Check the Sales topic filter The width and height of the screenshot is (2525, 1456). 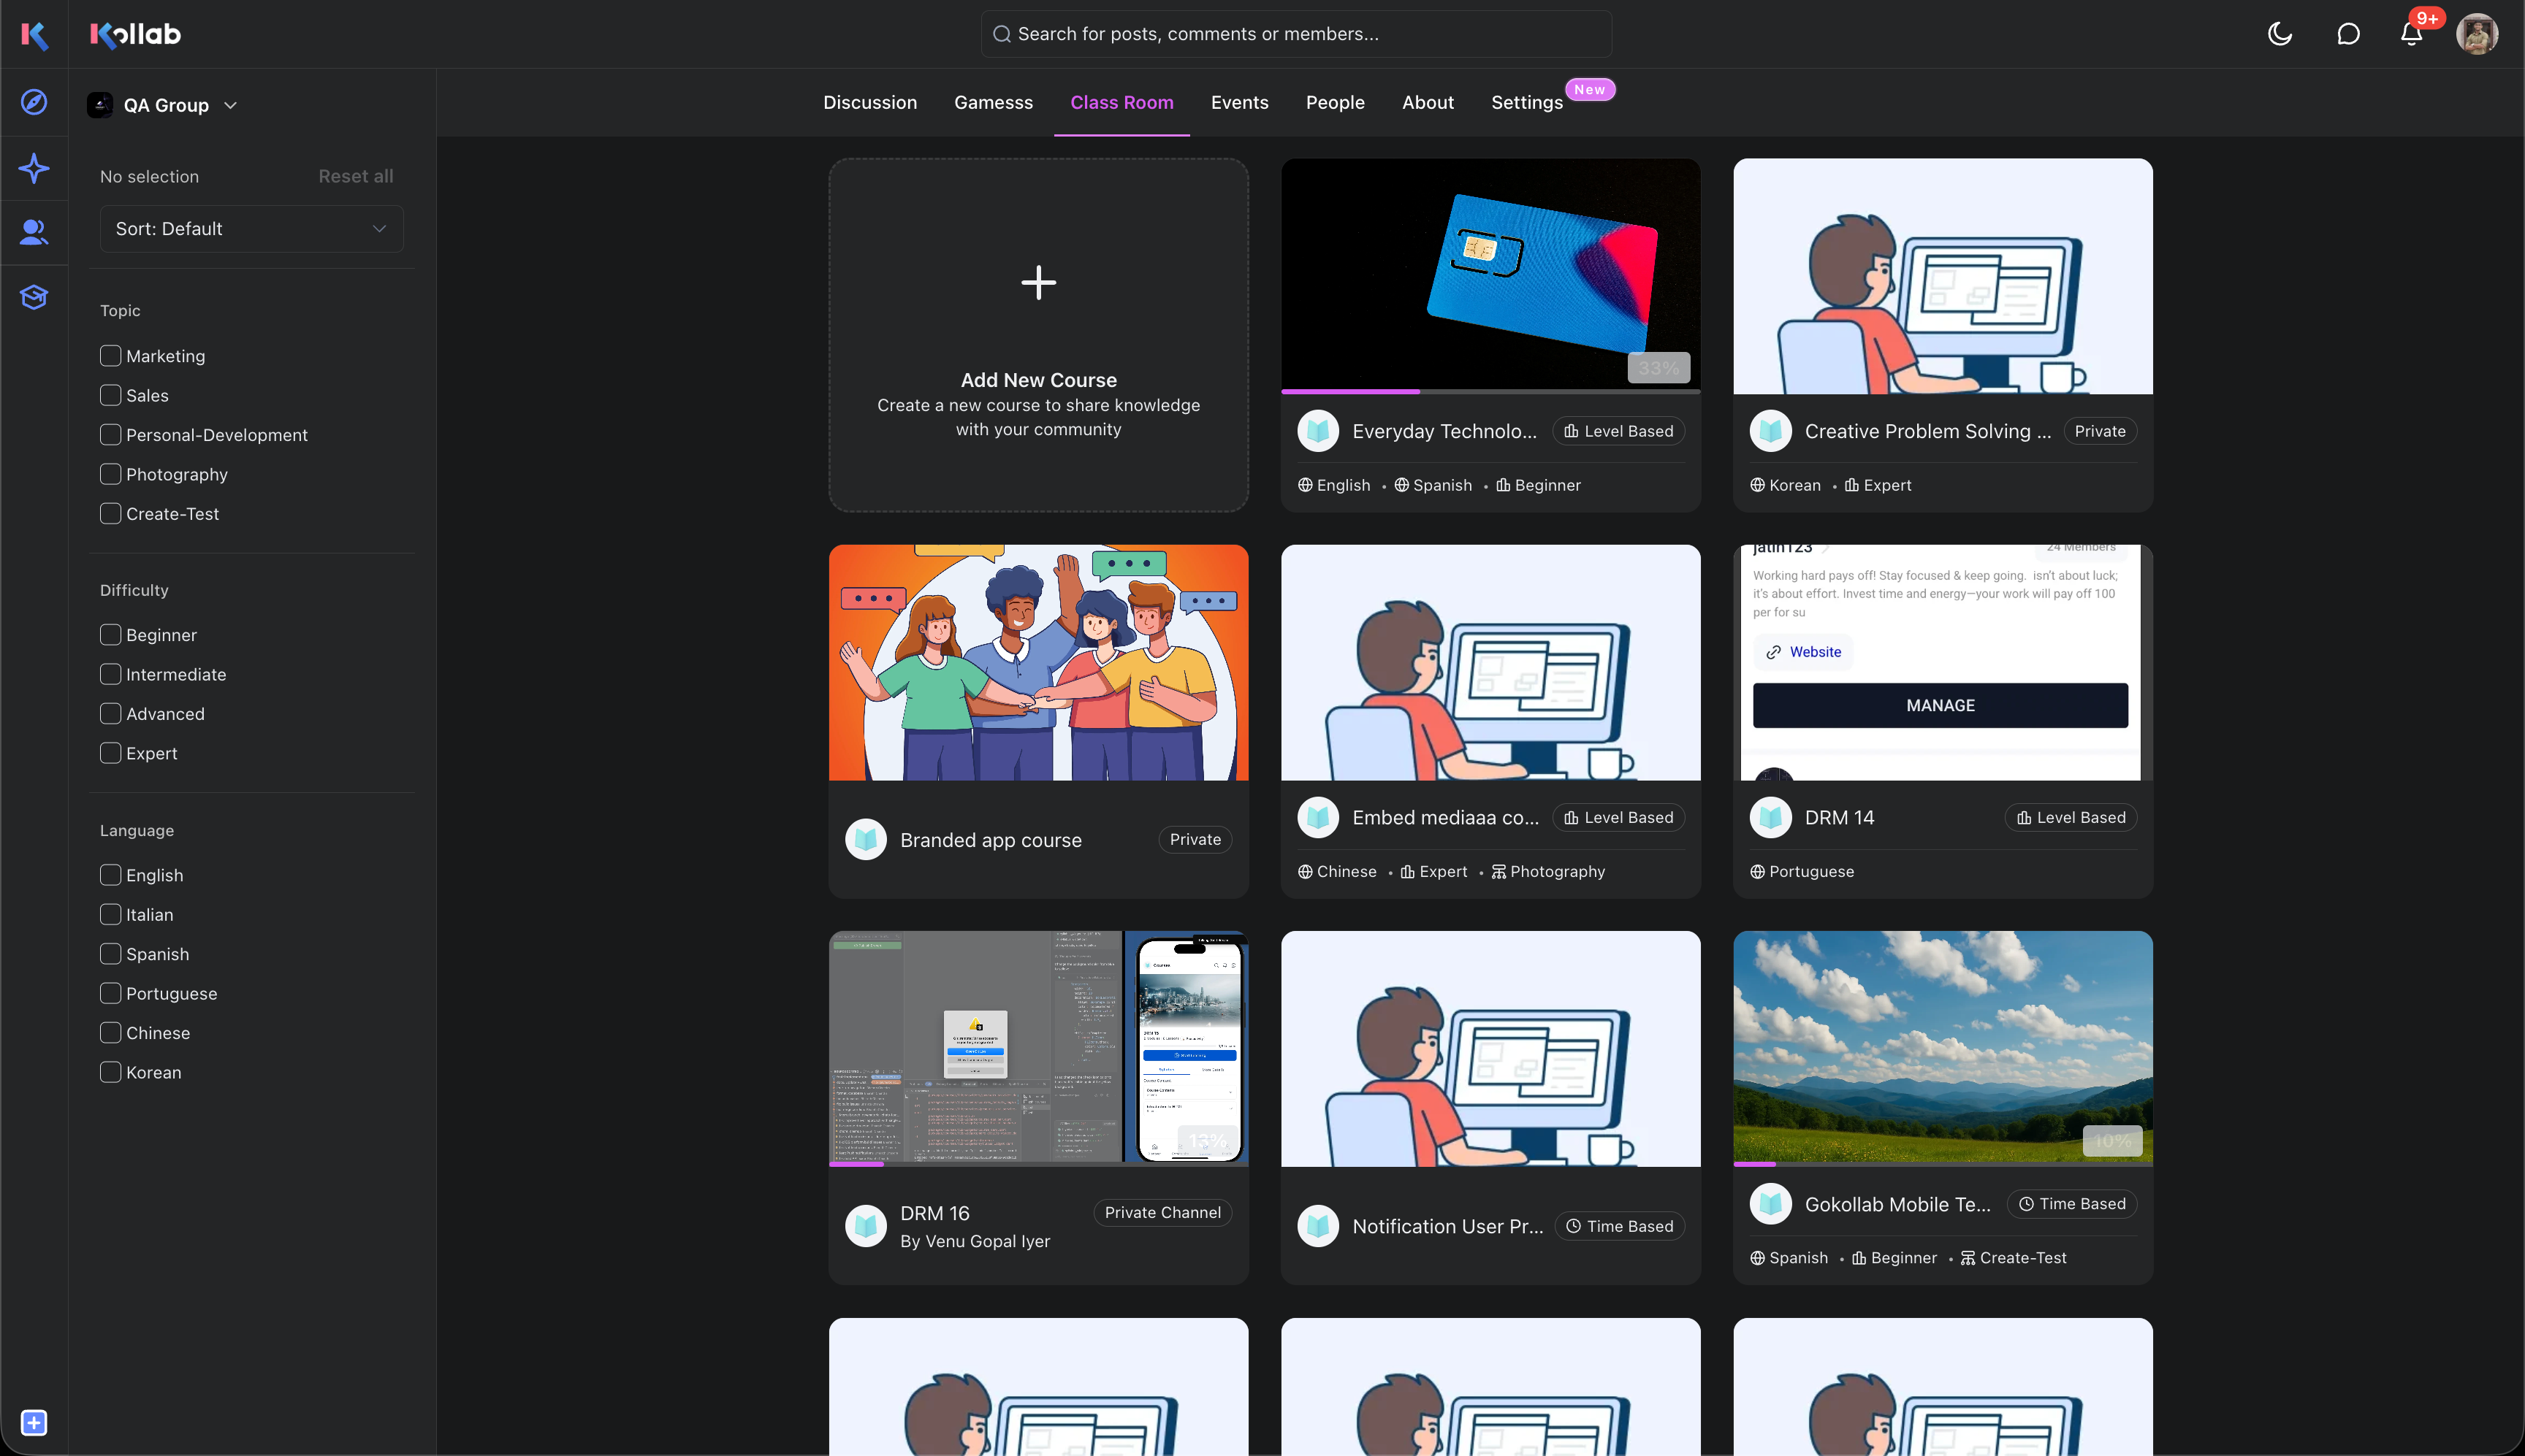pyautogui.click(x=110, y=395)
